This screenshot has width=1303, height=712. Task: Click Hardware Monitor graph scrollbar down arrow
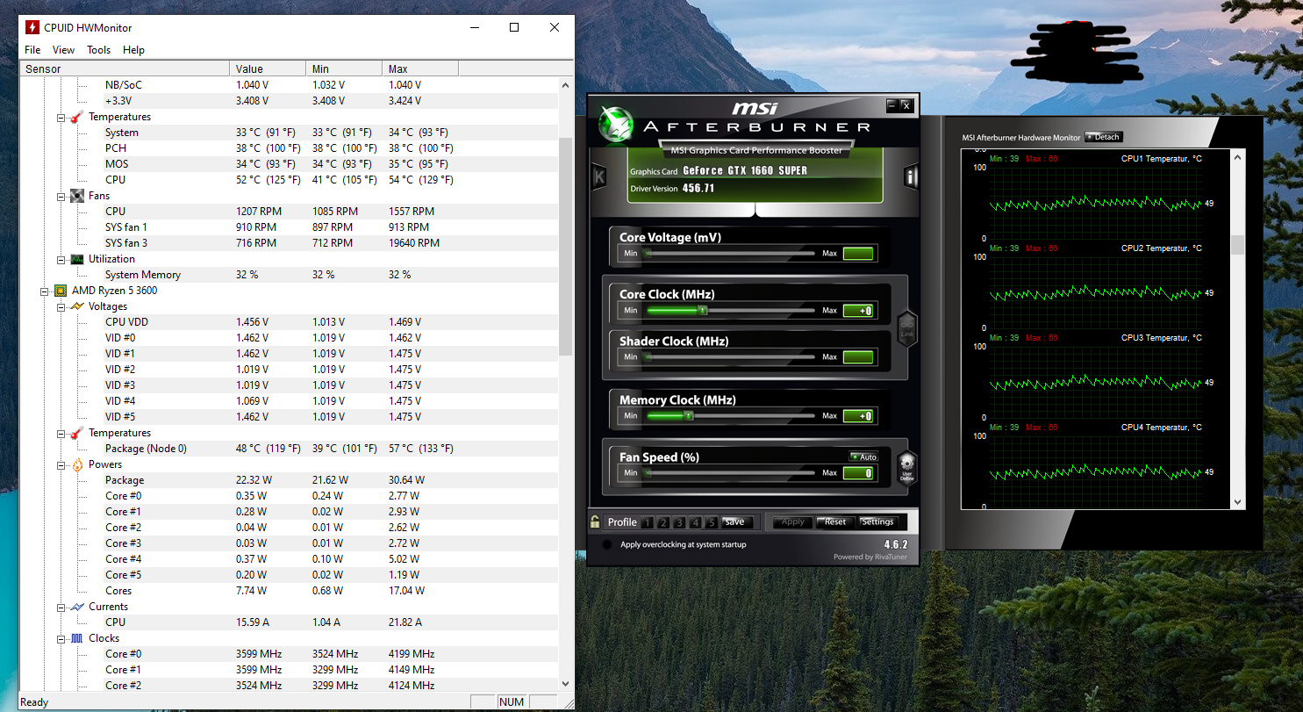click(x=1237, y=502)
